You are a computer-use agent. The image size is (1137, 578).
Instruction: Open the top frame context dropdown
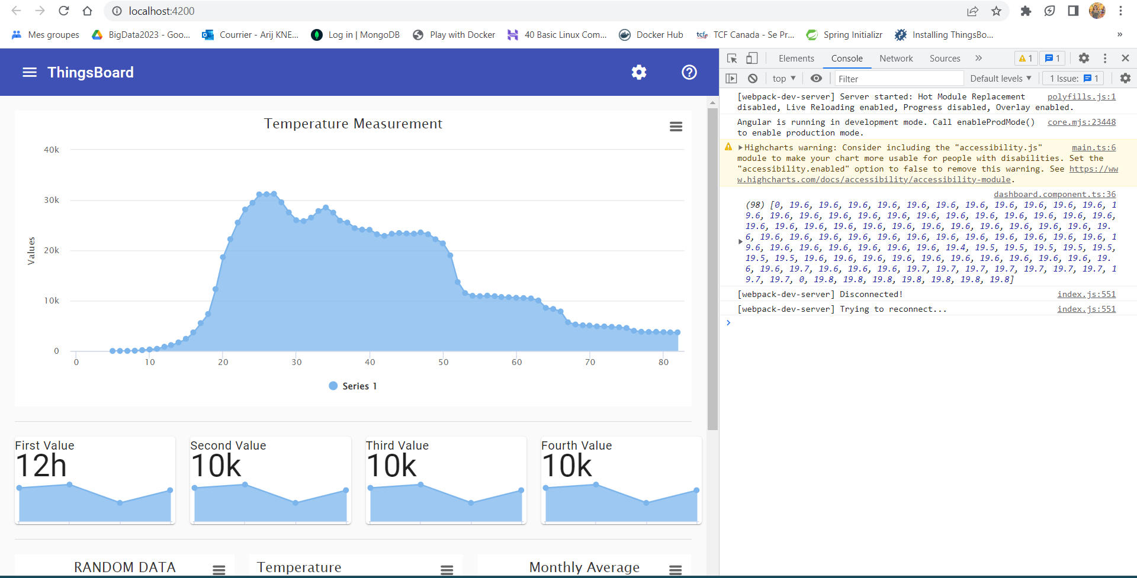click(783, 78)
